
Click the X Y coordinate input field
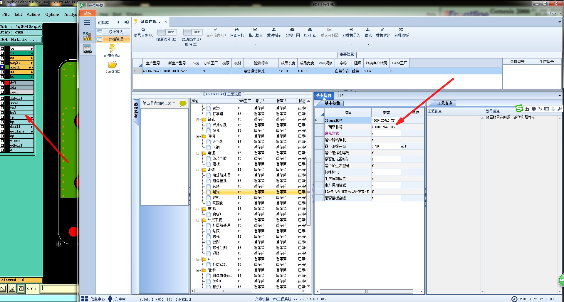58,289
